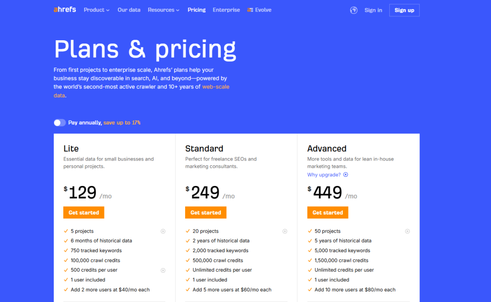Click info icon beside Advanced 50 projects
The width and height of the screenshot is (491, 302).
pyautogui.click(x=407, y=231)
